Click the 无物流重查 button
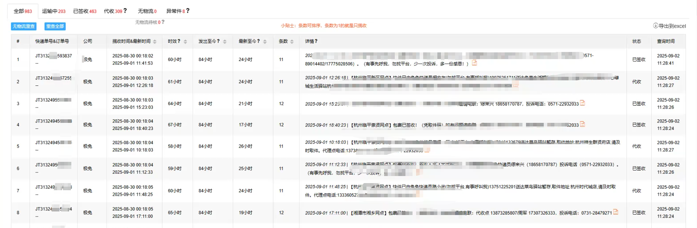The image size is (697, 228). (24, 26)
